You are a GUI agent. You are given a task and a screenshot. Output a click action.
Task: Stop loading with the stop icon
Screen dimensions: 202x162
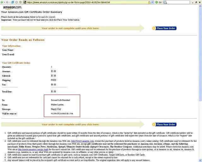pyautogui.click(x=16, y=2)
